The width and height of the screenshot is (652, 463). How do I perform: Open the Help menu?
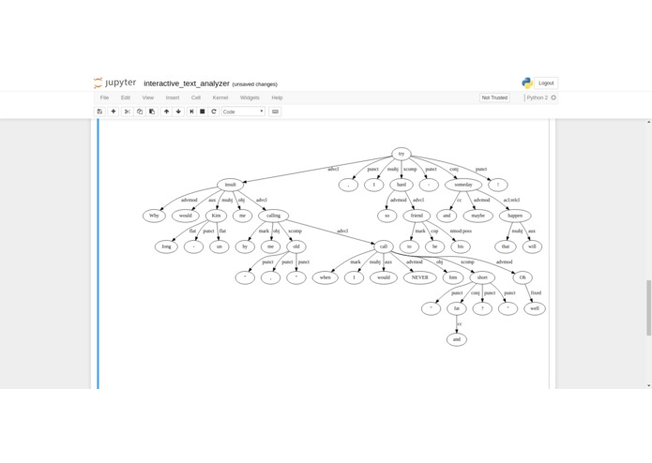coord(277,97)
